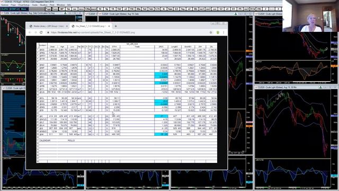
Task: Select the ccc page button
Action: point(215,9)
